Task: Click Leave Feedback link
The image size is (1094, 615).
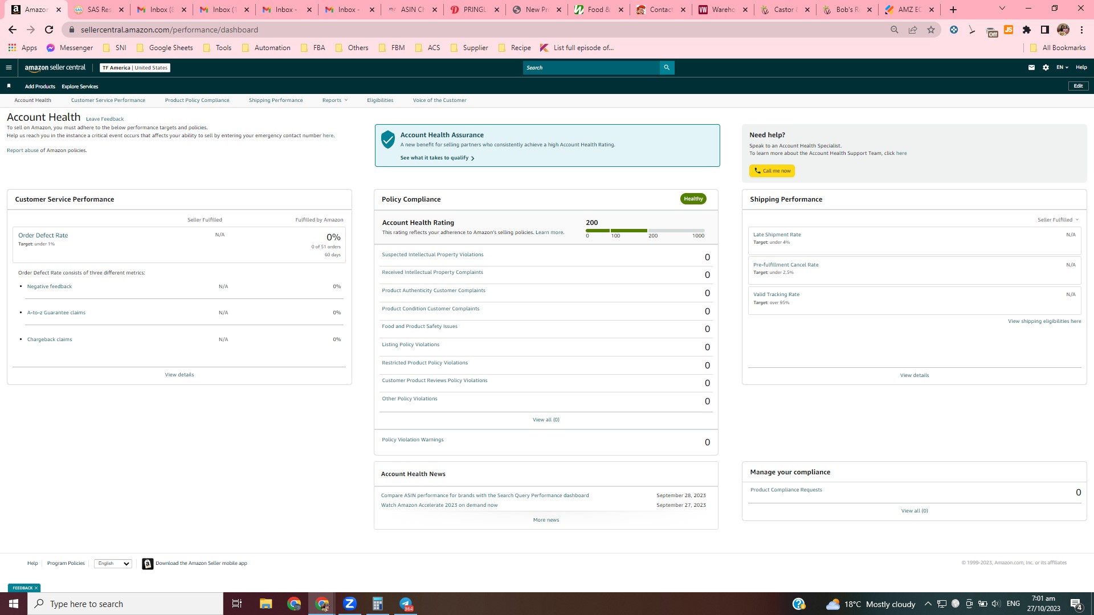Action: click(x=105, y=119)
